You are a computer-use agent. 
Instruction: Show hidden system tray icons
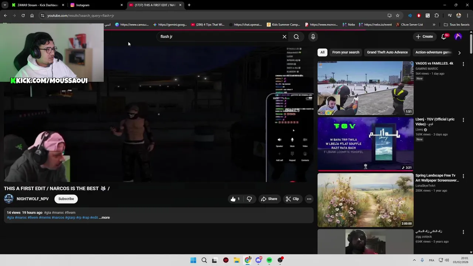414,260
